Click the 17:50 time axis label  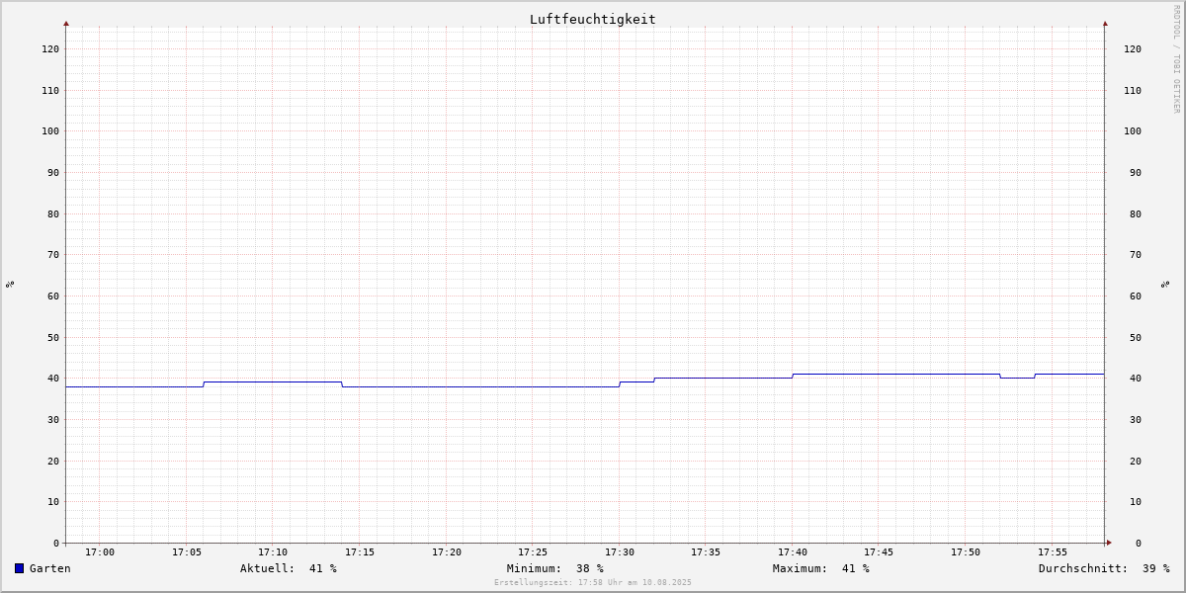[x=966, y=552]
